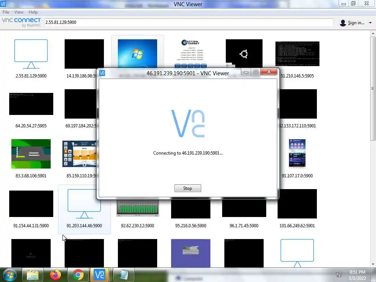Click the 83.3.68.106:5901 label
This screenshot has height=282, width=376.
pos(31,176)
